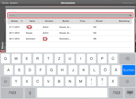Open the Menü side tab
This screenshot has height=99, width=136.
tap(2, 46)
